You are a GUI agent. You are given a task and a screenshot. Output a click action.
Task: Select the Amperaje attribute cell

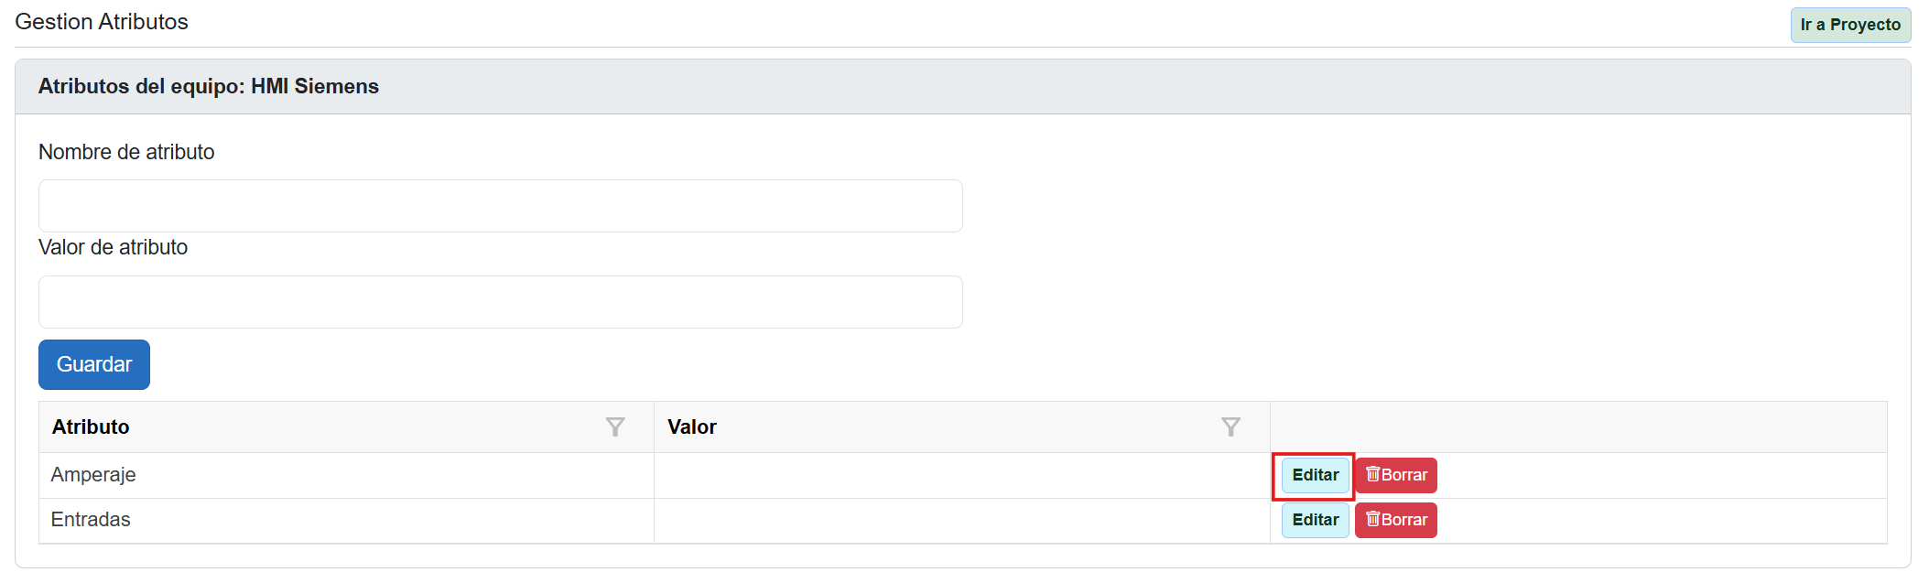coord(93,475)
